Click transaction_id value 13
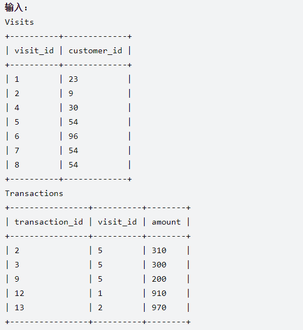Screen dimensions: 303x330 (19, 307)
